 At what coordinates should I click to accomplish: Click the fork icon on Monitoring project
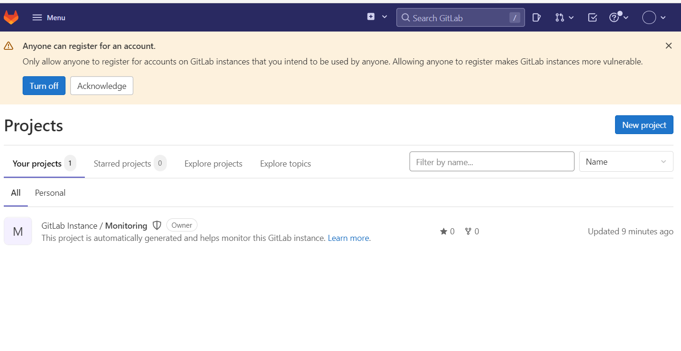(x=468, y=231)
